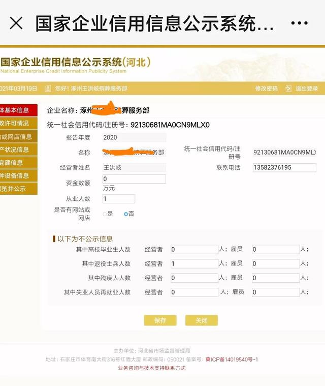
Task: Click 失业人员再就业 经营者 count field
Action: [194, 292]
